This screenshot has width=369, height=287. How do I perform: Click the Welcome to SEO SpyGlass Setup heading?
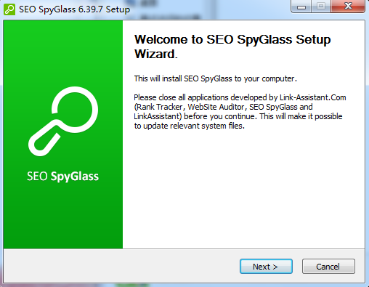(x=232, y=39)
